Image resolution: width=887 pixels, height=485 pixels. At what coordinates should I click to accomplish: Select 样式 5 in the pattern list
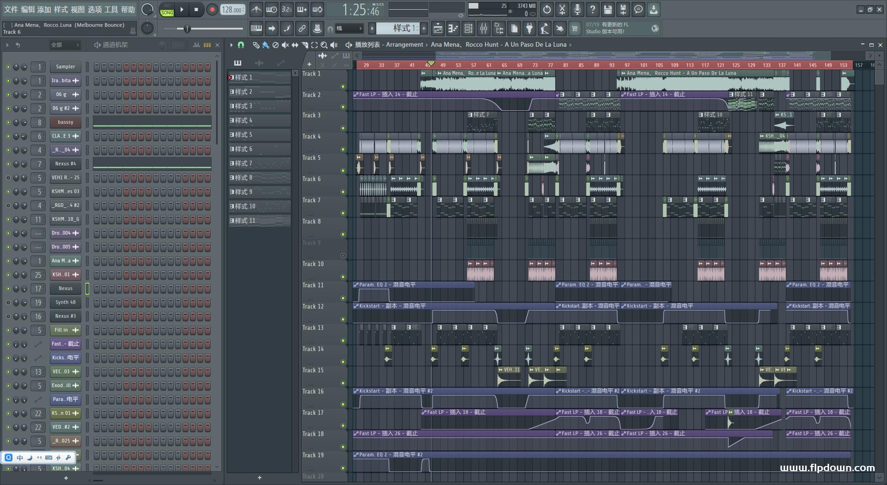pyautogui.click(x=260, y=135)
